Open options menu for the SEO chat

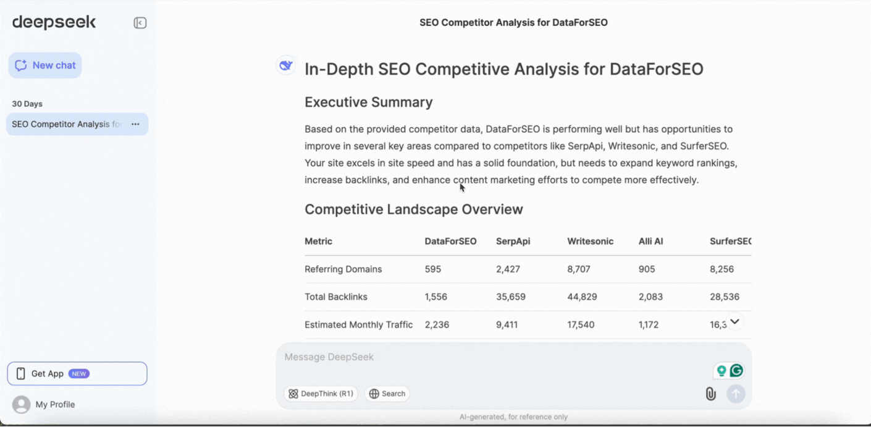pos(135,124)
